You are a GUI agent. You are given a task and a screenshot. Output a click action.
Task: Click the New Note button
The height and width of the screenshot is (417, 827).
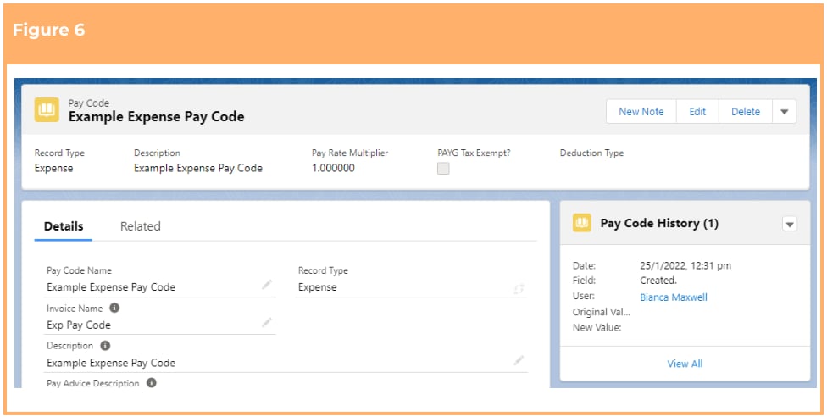[641, 112]
